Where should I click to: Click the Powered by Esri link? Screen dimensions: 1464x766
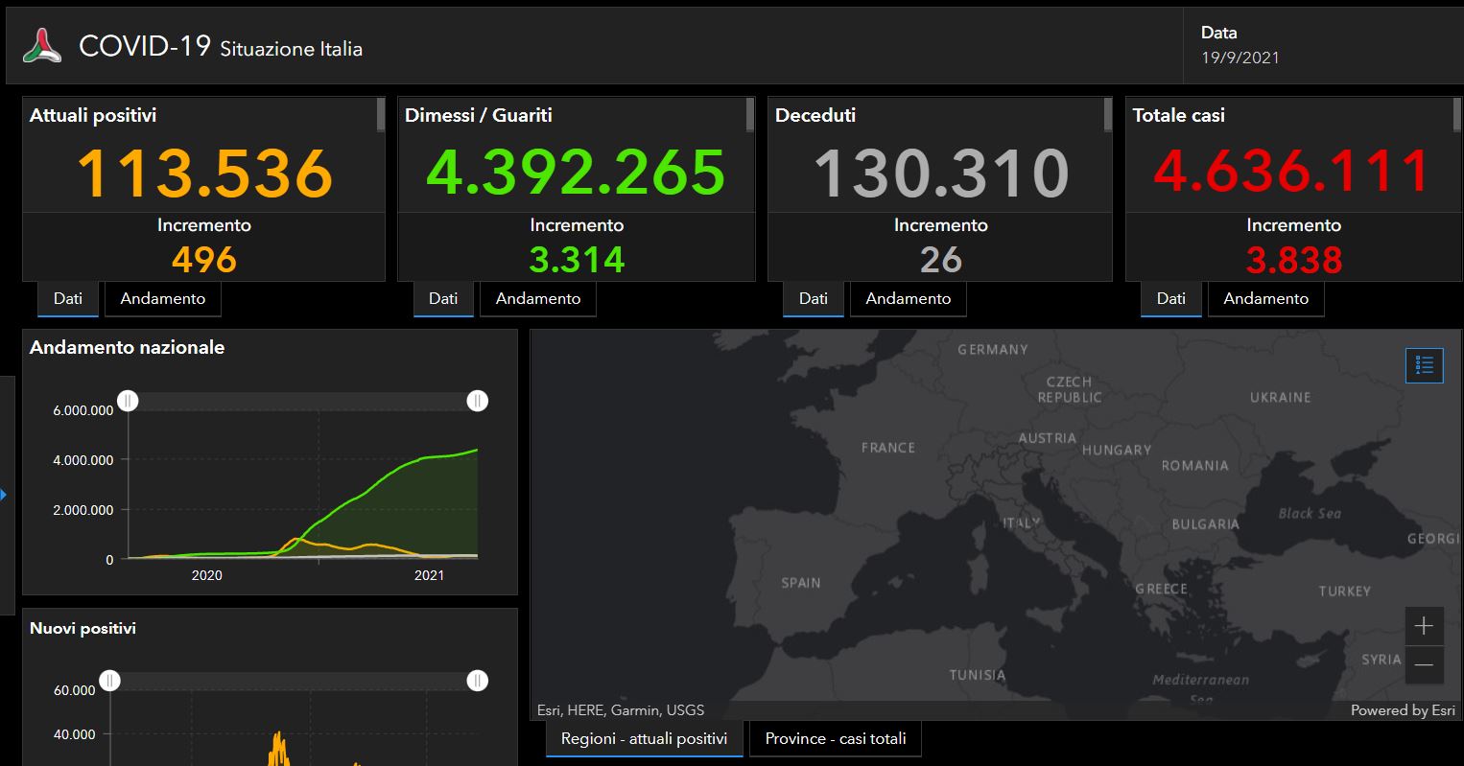(1402, 710)
